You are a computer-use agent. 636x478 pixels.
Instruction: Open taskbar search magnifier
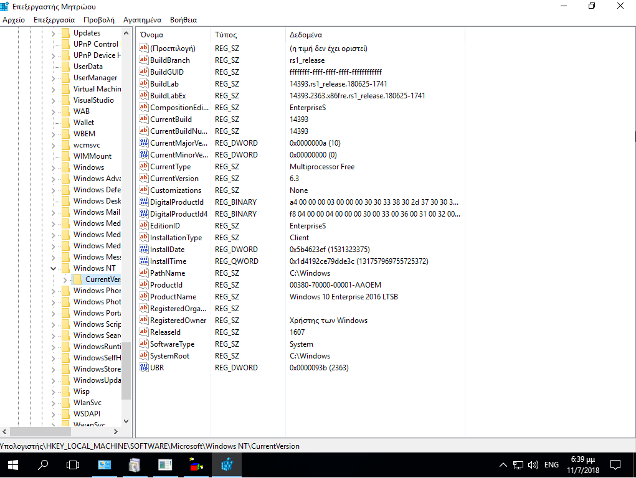coord(43,465)
